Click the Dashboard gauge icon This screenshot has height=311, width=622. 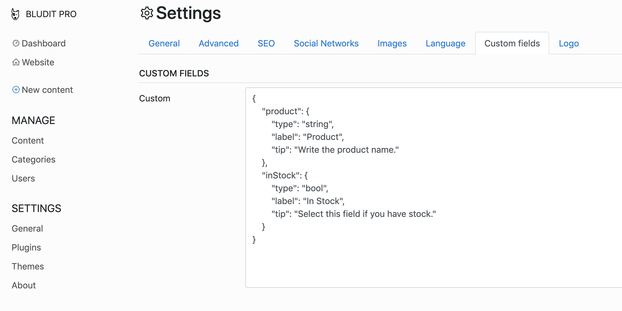coord(16,43)
